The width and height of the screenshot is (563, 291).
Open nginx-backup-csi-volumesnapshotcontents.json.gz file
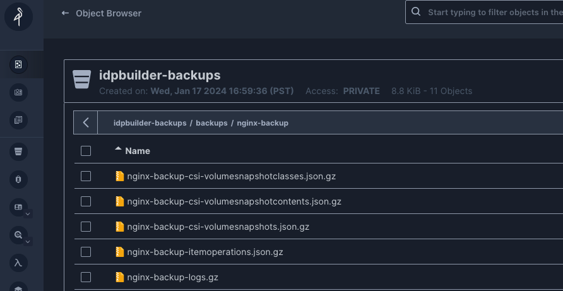pos(234,201)
